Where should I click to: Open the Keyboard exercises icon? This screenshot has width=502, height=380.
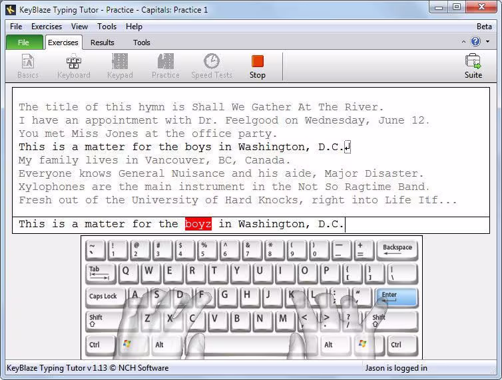pos(74,66)
